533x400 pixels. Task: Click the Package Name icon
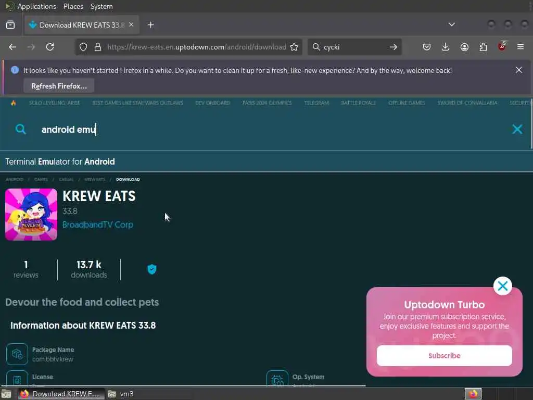click(17, 354)
